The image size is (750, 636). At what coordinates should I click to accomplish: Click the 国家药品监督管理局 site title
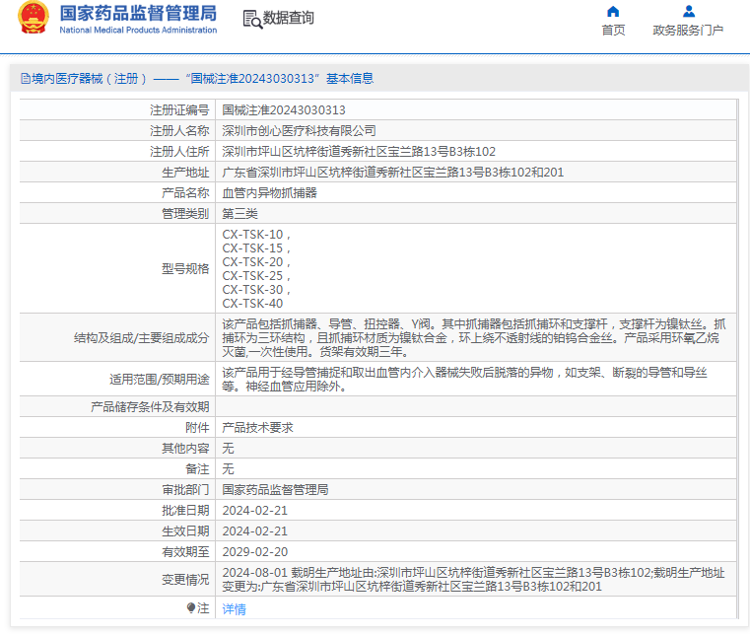[138, 14]
